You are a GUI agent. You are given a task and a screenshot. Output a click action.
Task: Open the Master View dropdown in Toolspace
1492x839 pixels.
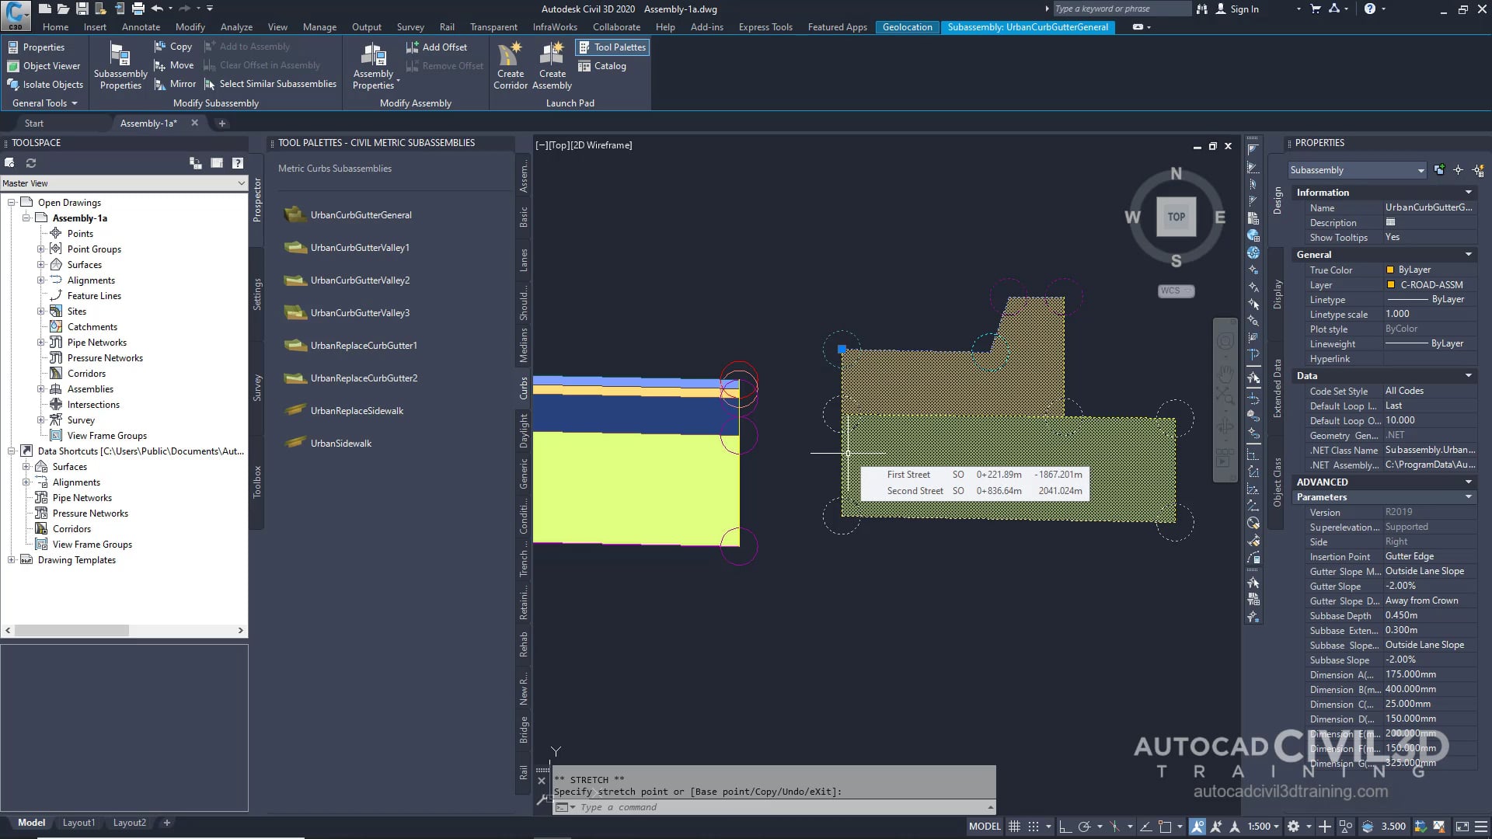point(242,183)
